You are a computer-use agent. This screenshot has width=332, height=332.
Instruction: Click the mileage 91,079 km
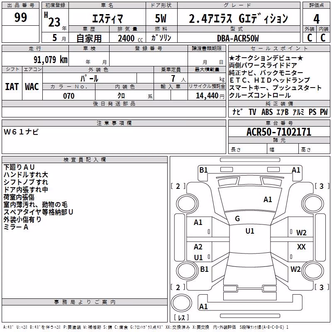tap(50, 59)
